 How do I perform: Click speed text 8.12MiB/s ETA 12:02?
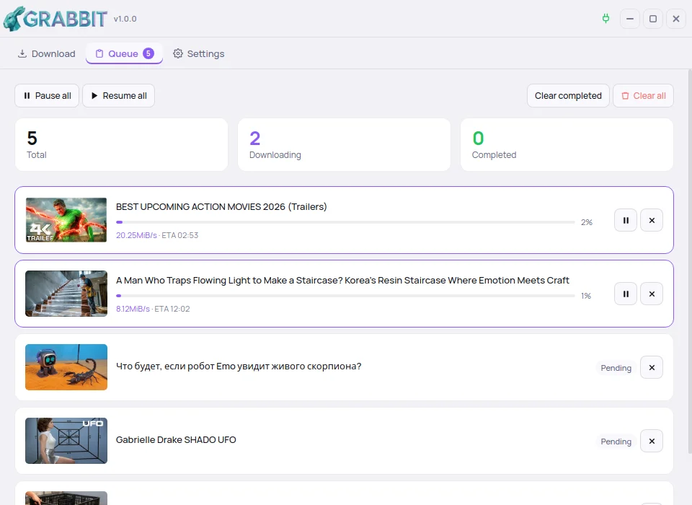tap(153, 309)
